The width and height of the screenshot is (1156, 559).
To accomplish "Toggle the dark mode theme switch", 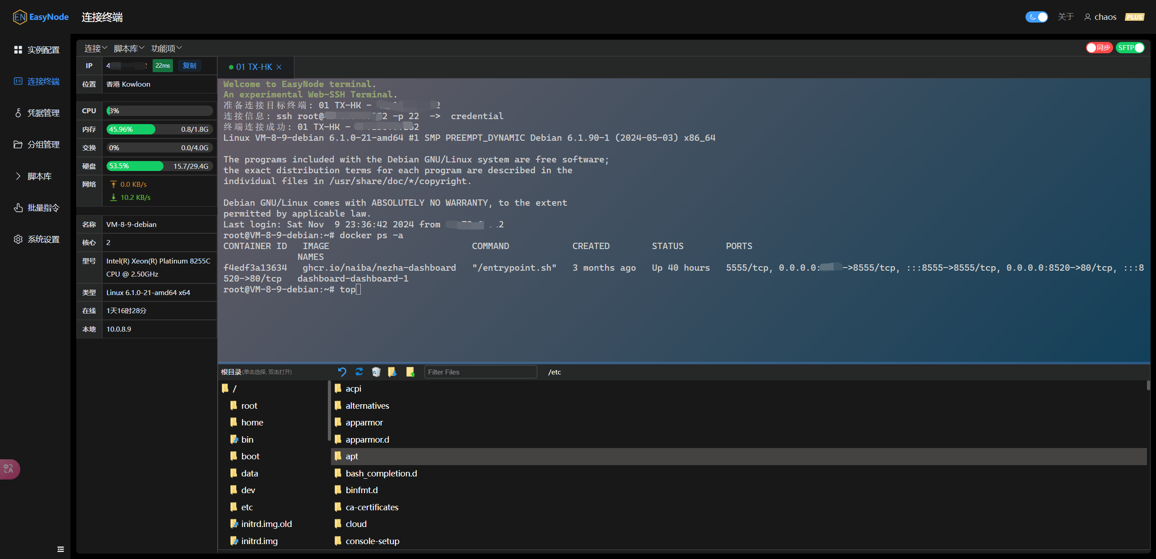I will click(1036, 17).
